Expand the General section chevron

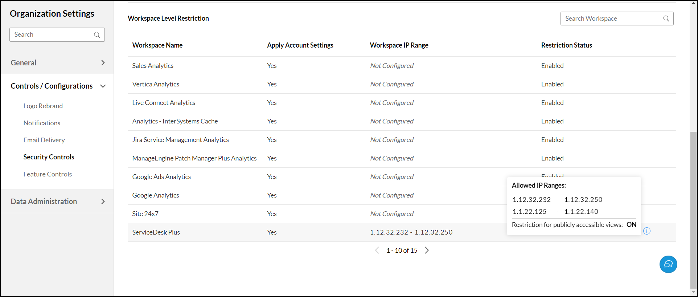[x=103, y=63]
